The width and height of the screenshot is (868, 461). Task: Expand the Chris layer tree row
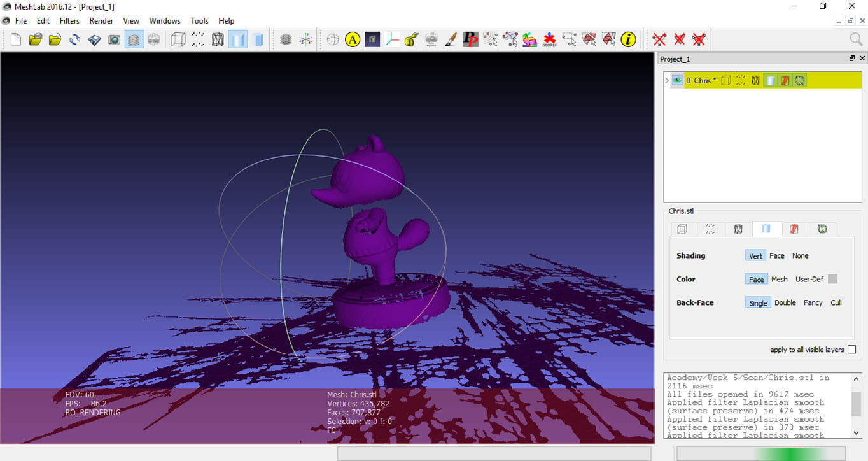667,80
